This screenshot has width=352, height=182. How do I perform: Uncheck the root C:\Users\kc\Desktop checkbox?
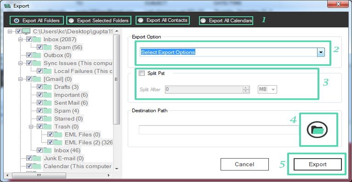coord(19,31)
